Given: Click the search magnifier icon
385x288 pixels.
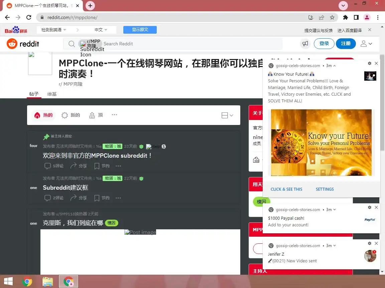Looking at the screenshot, I should point(72,44).
